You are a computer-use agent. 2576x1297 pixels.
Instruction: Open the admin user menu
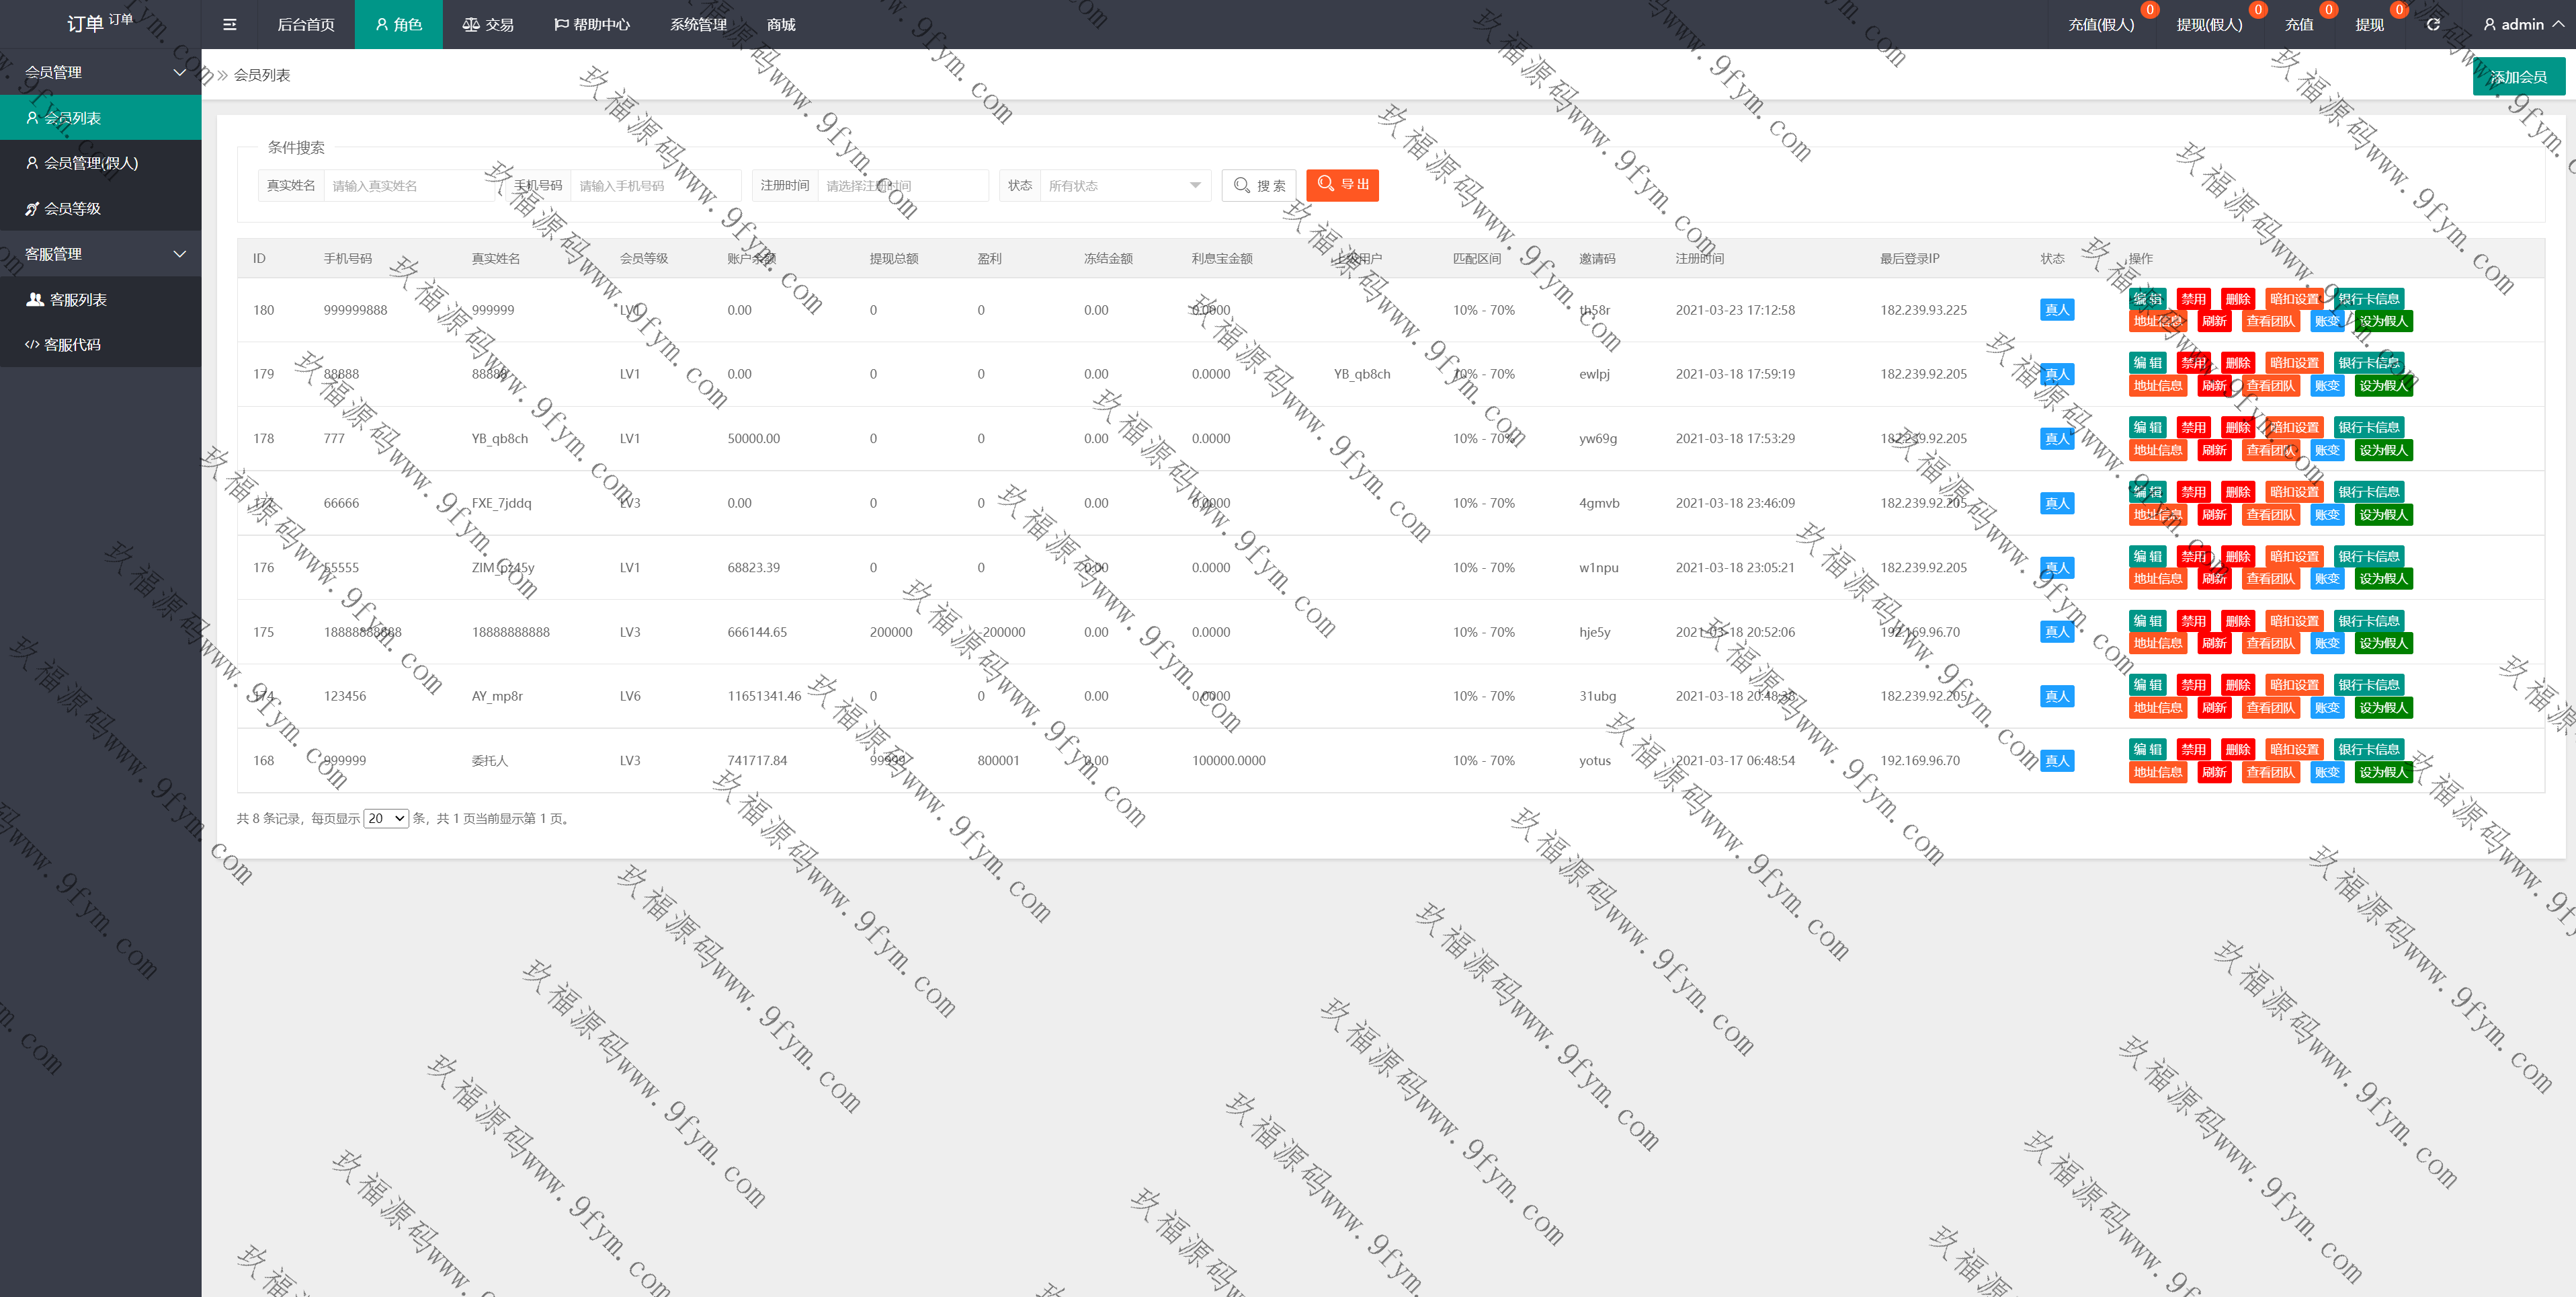pos(2522,24)
